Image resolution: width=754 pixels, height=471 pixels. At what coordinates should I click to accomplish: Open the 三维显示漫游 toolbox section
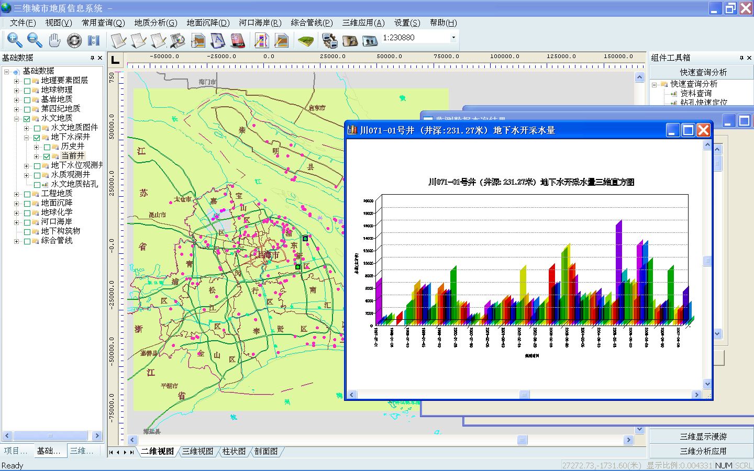pos(703,436)
